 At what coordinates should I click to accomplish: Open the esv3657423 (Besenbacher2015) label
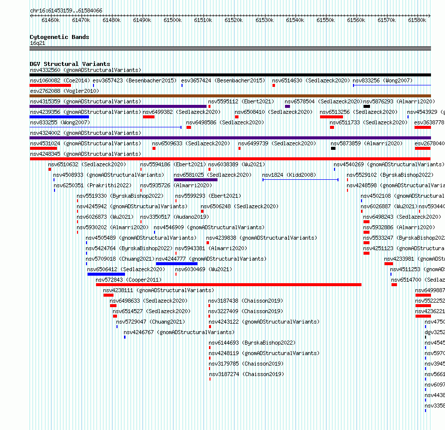134,80
